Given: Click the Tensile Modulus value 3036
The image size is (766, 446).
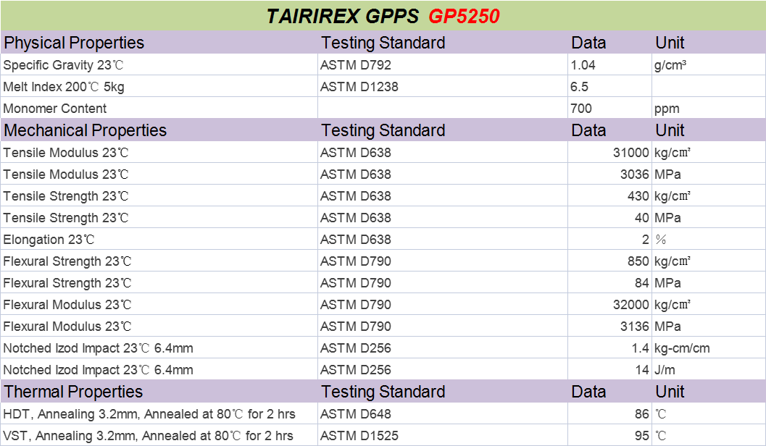Looking at the screenshot, I should [634, 174].
